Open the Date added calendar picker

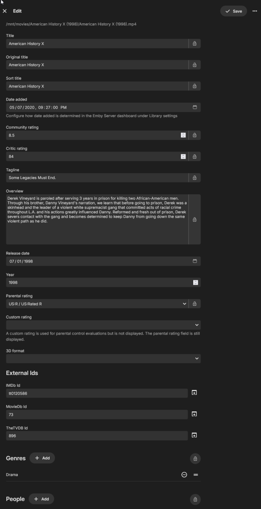coord(195,107)
